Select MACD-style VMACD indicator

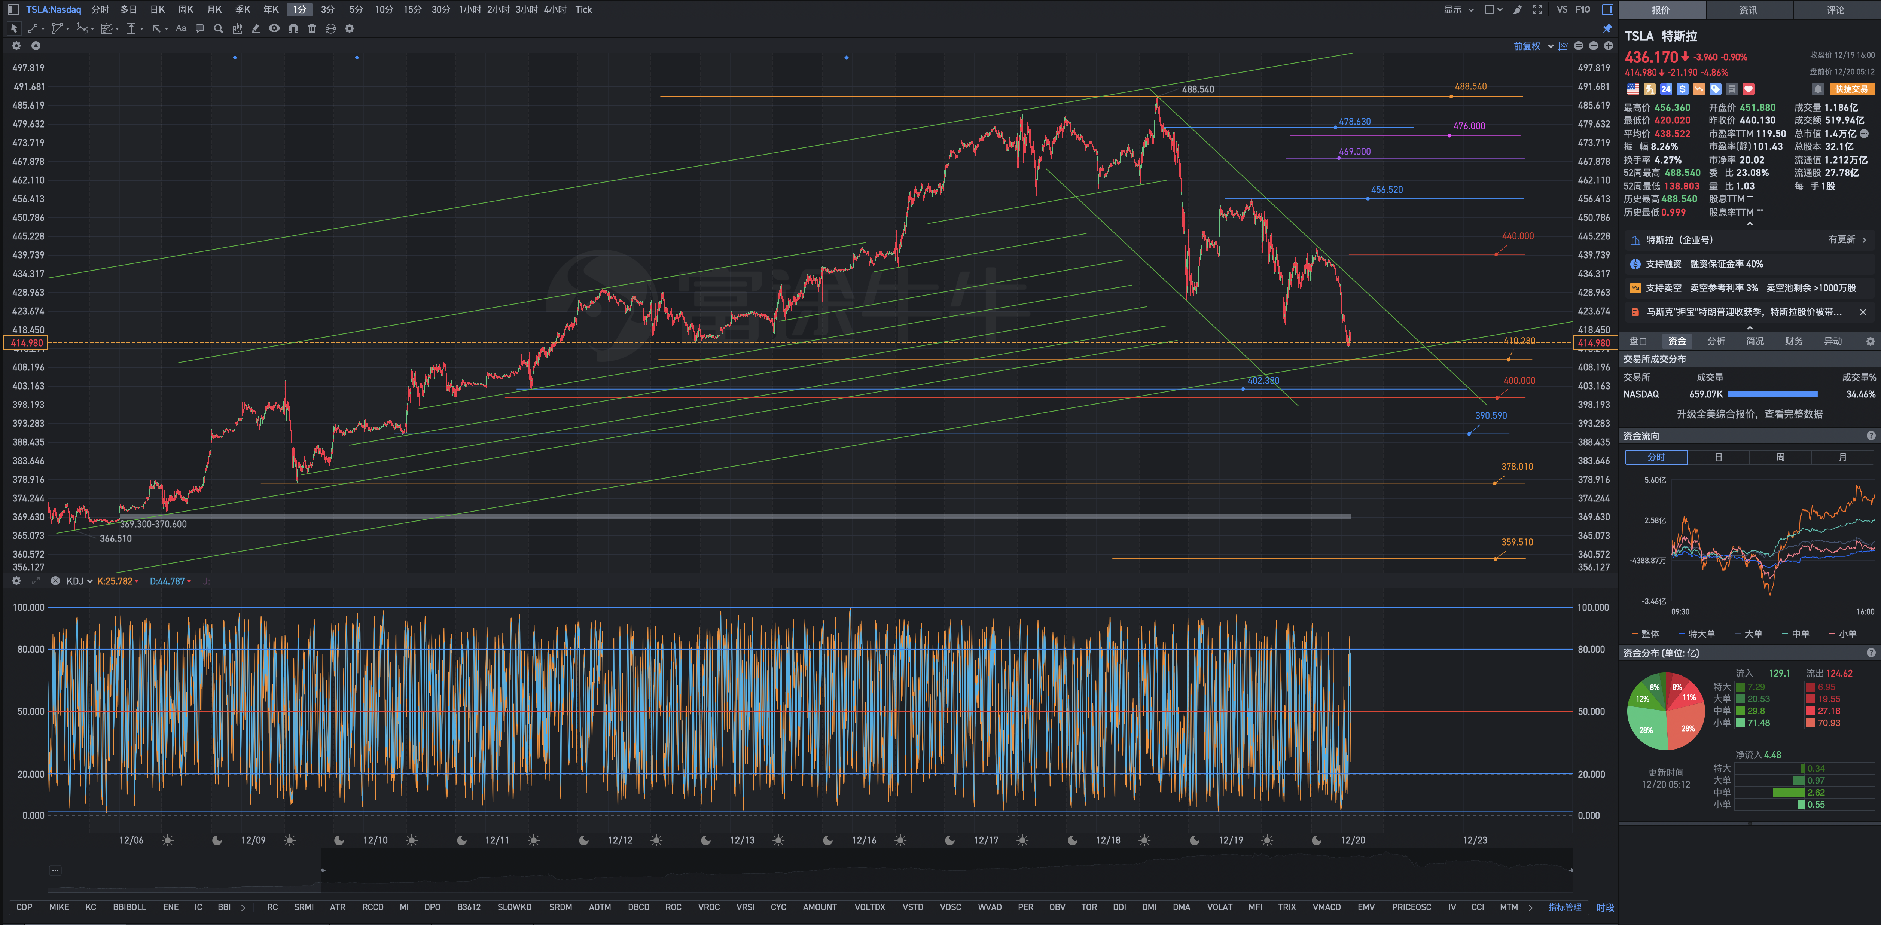point(1326,907)
